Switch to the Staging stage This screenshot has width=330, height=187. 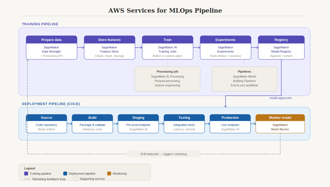pyautogui.click(x=138, y=123)
